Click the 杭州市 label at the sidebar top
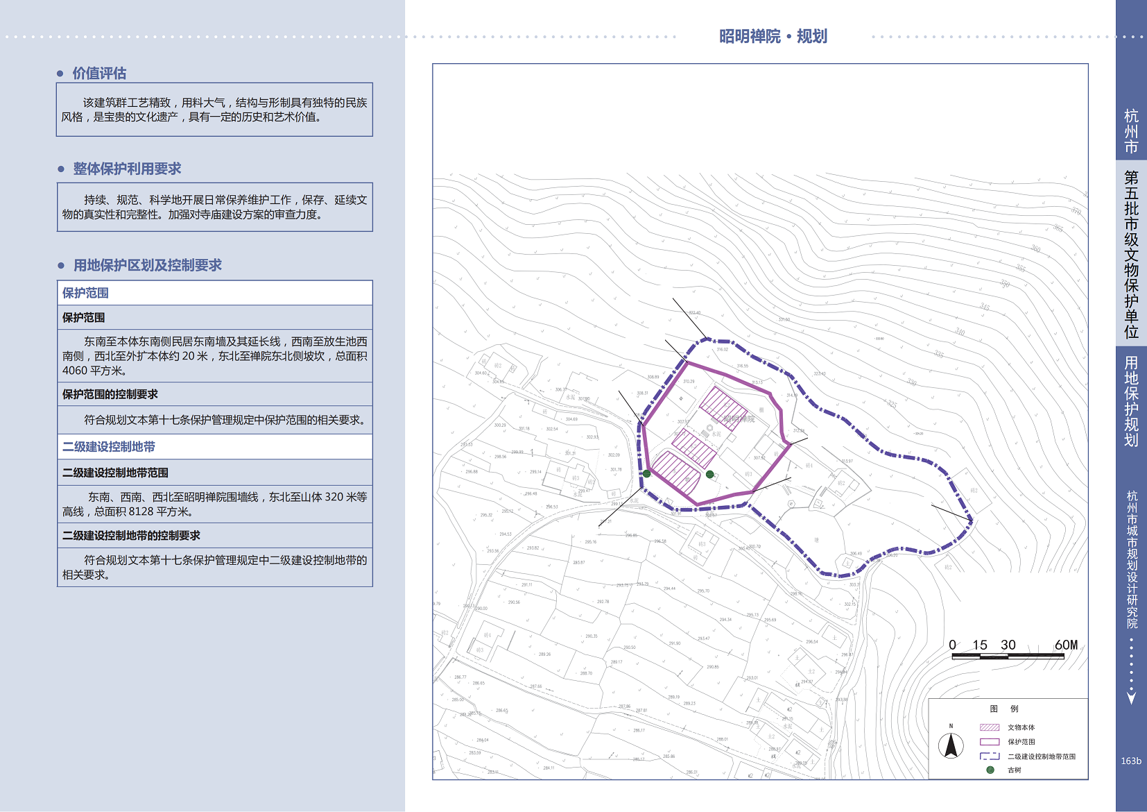 point(1131,130)
